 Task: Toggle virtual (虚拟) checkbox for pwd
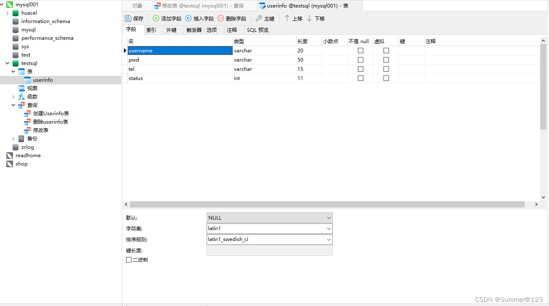click(386, 60)
